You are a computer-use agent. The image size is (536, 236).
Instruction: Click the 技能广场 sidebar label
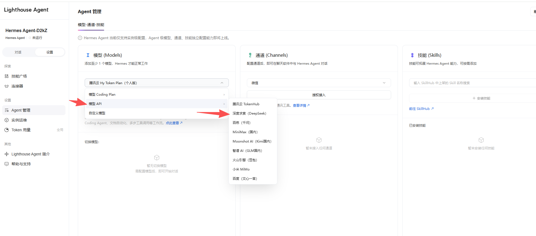19,76
